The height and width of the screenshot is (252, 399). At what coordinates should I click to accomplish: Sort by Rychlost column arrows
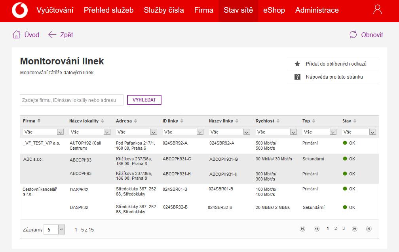click(278, 121)
